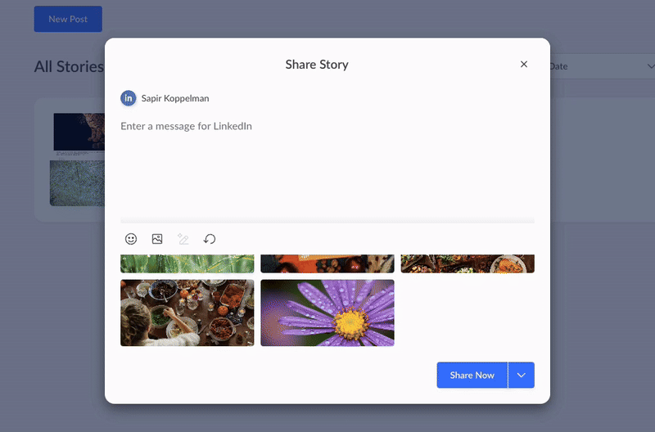
Task: Open the green story thumbnail behind dialog
Action: (x=77, y=182)
